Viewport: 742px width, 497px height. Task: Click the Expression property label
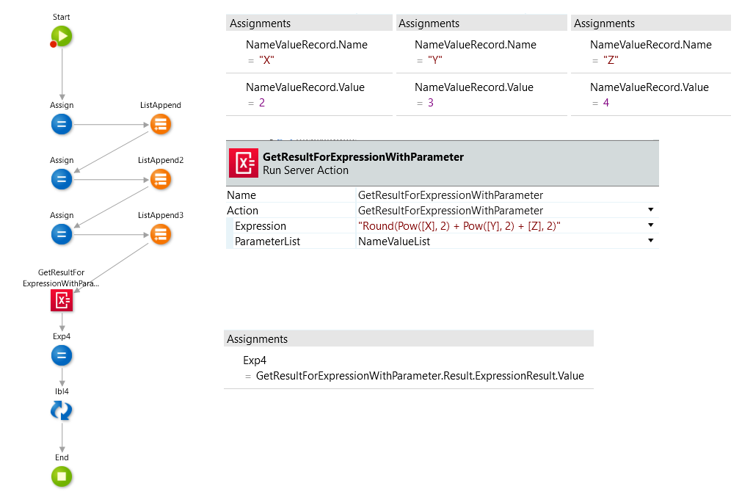pos(261,226)
